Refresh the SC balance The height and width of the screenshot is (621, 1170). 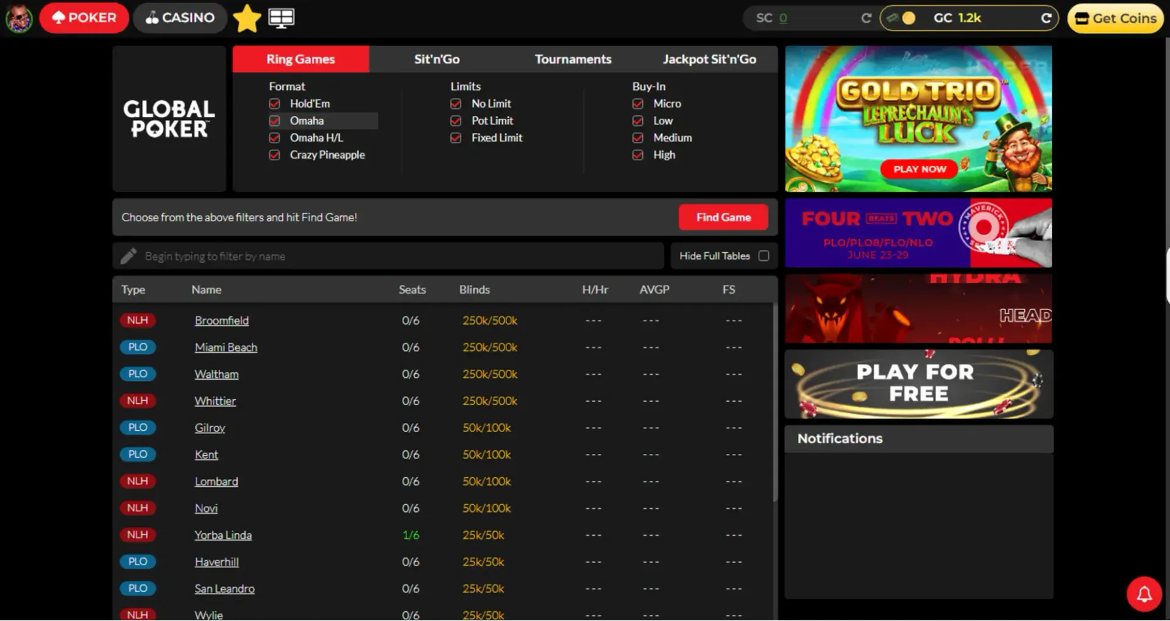tap(866, 18)
